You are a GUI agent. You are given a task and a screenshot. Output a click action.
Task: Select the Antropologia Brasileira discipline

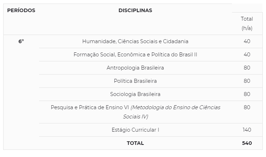[135, 68]
